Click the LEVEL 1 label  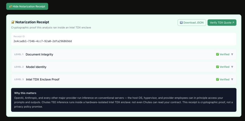[x=19, y=54]
